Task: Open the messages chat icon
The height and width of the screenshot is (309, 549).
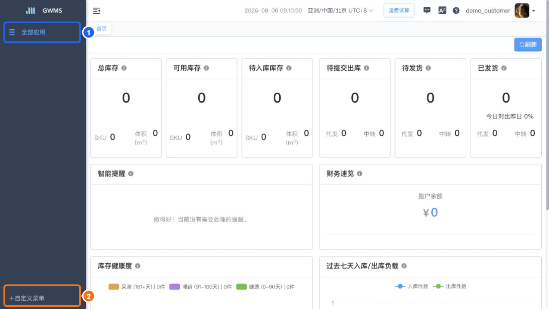Action: [427, 10]
